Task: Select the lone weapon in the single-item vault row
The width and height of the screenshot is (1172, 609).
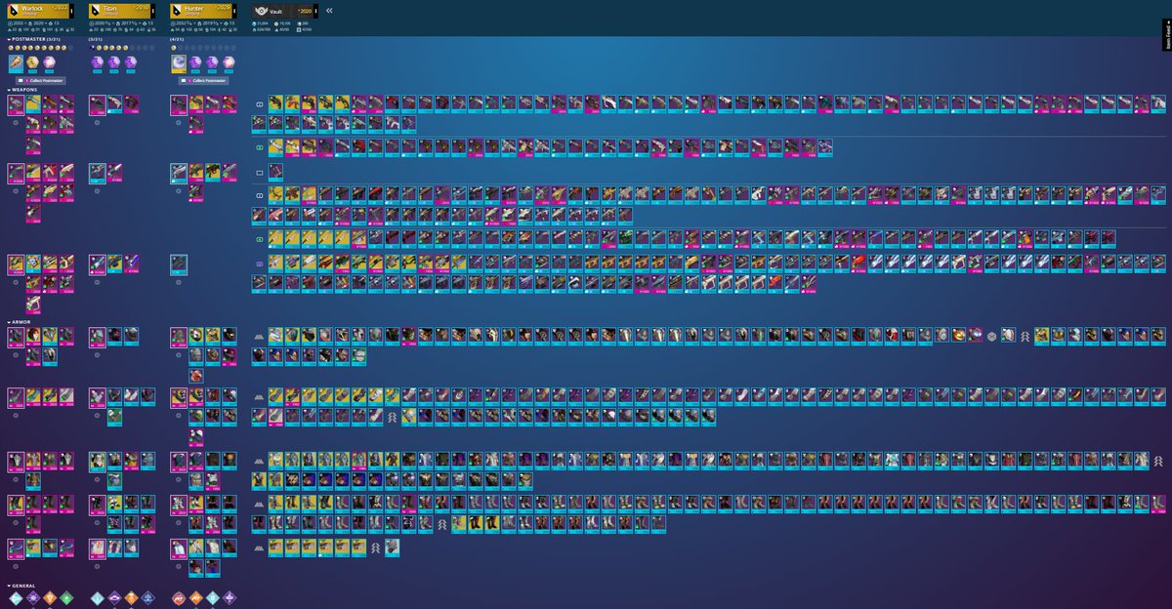Action: tap(276, 173)
